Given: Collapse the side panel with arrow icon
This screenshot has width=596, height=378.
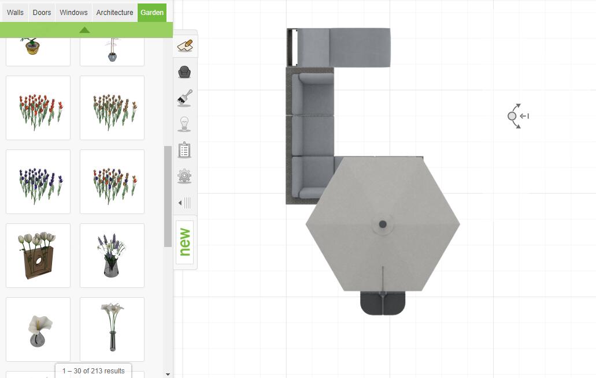Looking at the screenshot, I should (x=185, y=203).
